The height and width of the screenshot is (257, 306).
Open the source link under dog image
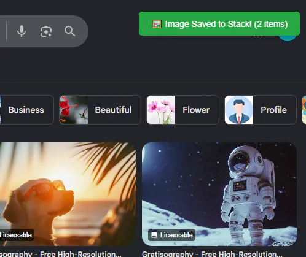point(61,254)
